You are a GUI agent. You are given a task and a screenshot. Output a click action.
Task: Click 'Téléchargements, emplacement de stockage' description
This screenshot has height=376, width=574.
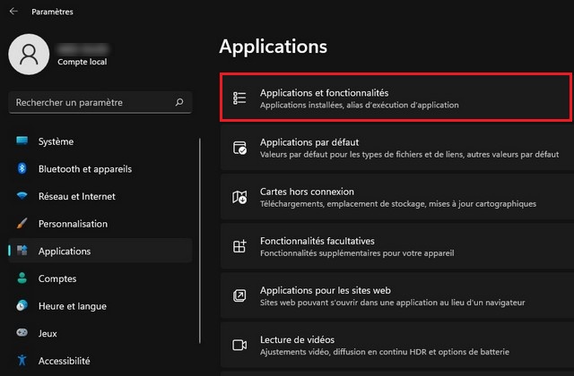[398, 203]
